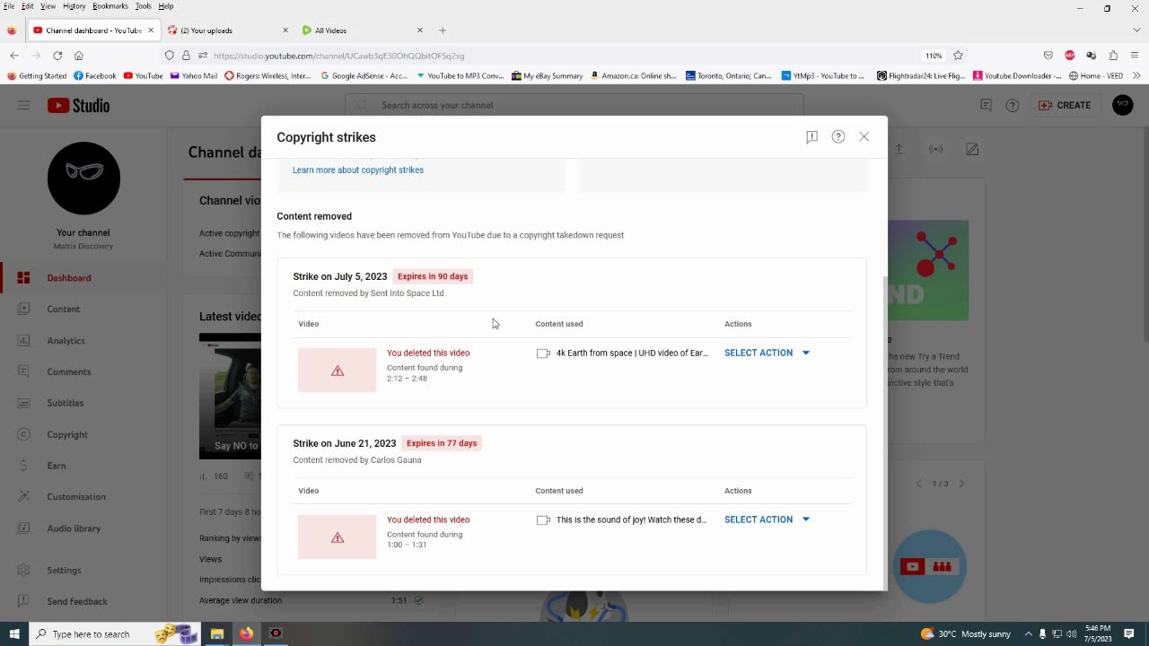
Task: Open a new browser tab
Action: pyautogui.click(x=443, y=31)
